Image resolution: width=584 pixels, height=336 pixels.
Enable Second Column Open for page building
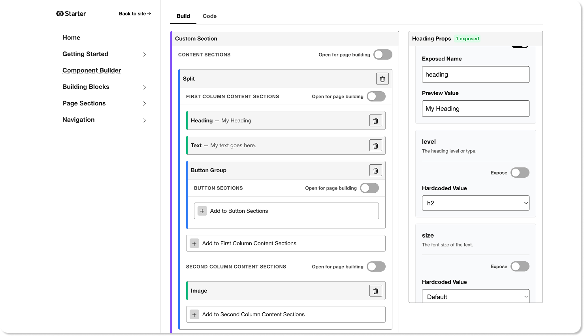[x=376, y=267]
